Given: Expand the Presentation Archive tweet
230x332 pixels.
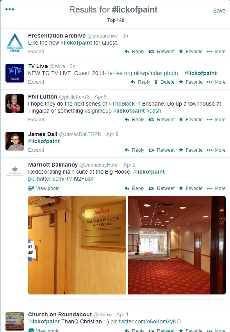Looking at the screenshot, I should 36,52.
